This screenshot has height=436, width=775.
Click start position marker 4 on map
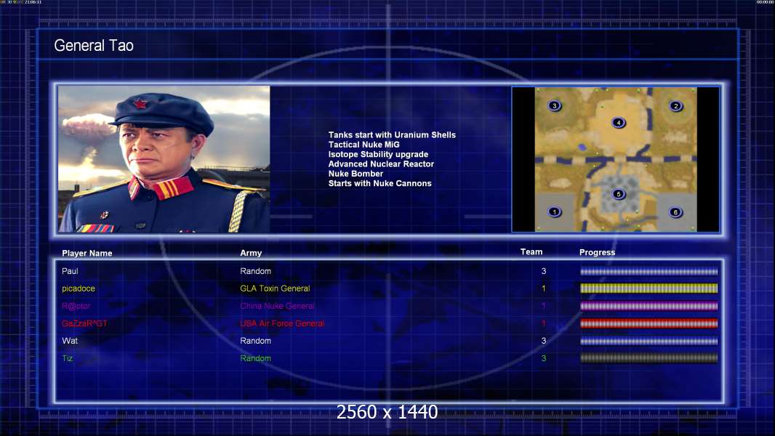(618, 123)
